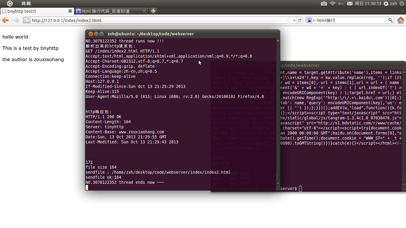Click 'Content-Base: www.zouxiaohang.com' line
Screen dimensions: 406x228
click(x=125, y=132)
